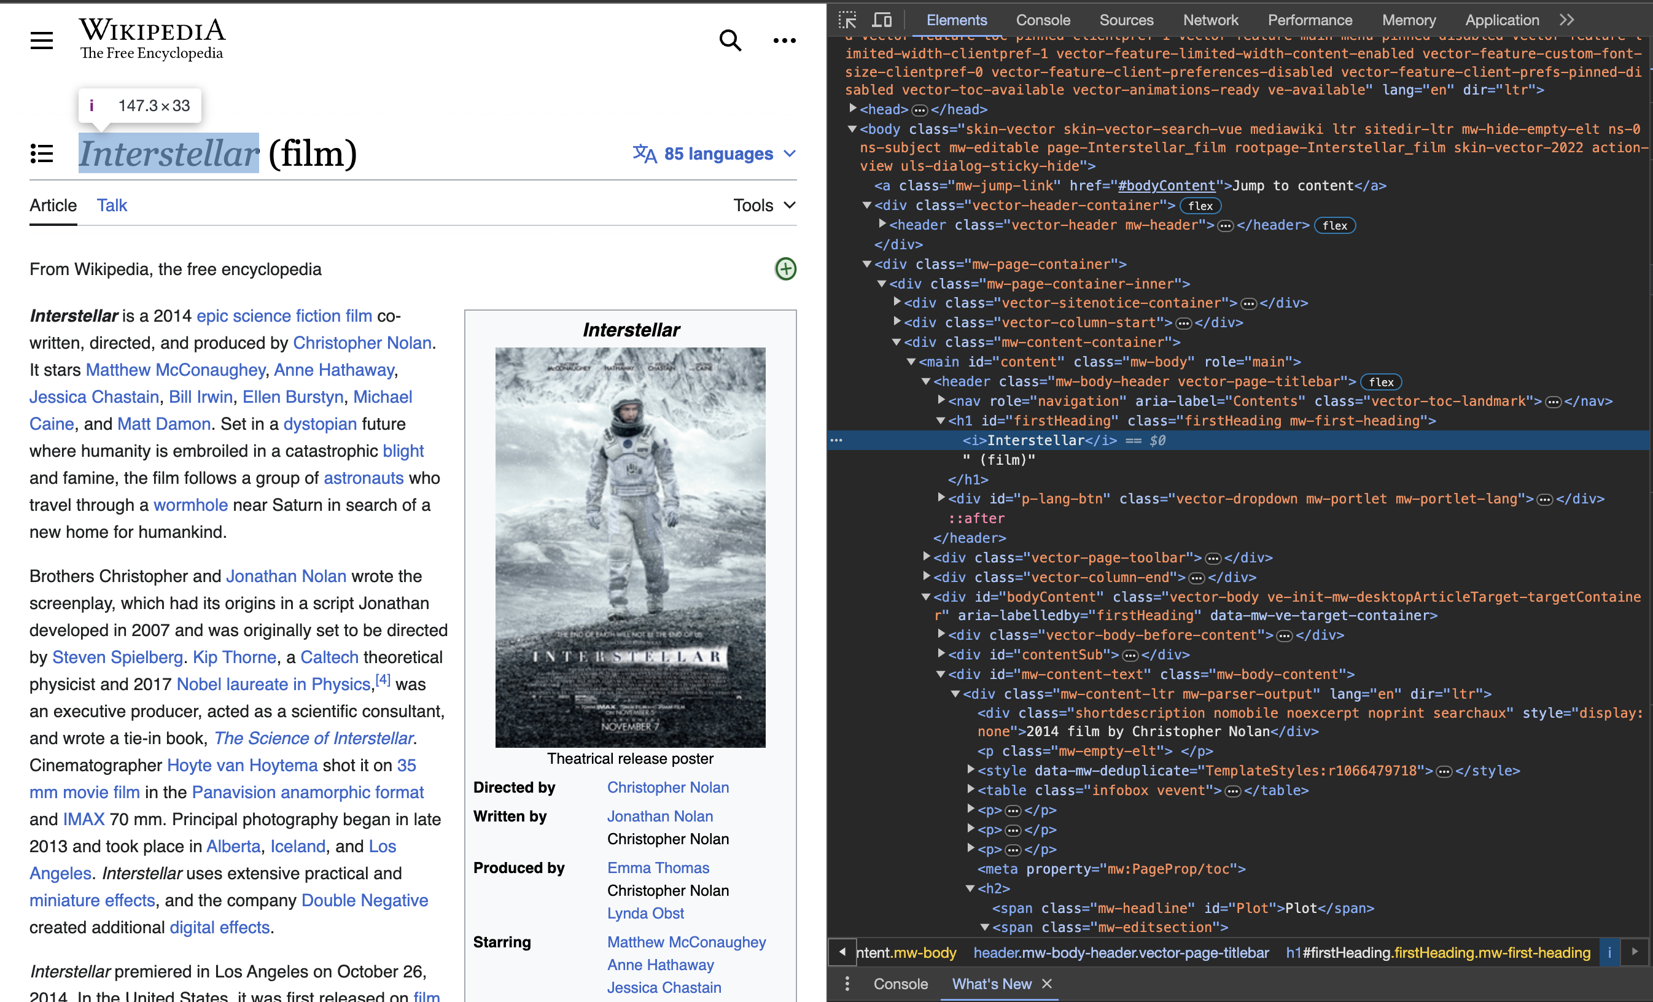
Task: Expand the head element node
Action: 853,109
